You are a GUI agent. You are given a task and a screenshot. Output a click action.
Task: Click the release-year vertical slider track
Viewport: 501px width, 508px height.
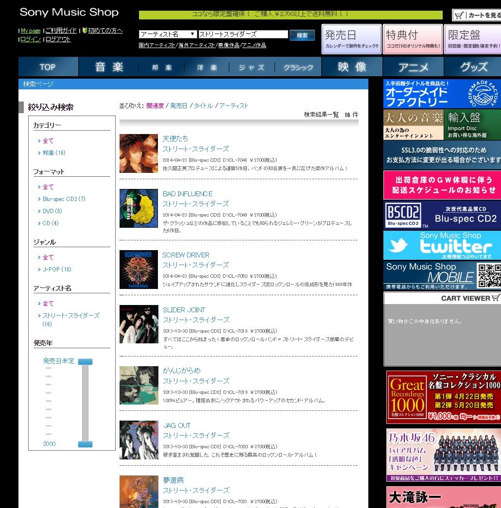tap(85, 403)
